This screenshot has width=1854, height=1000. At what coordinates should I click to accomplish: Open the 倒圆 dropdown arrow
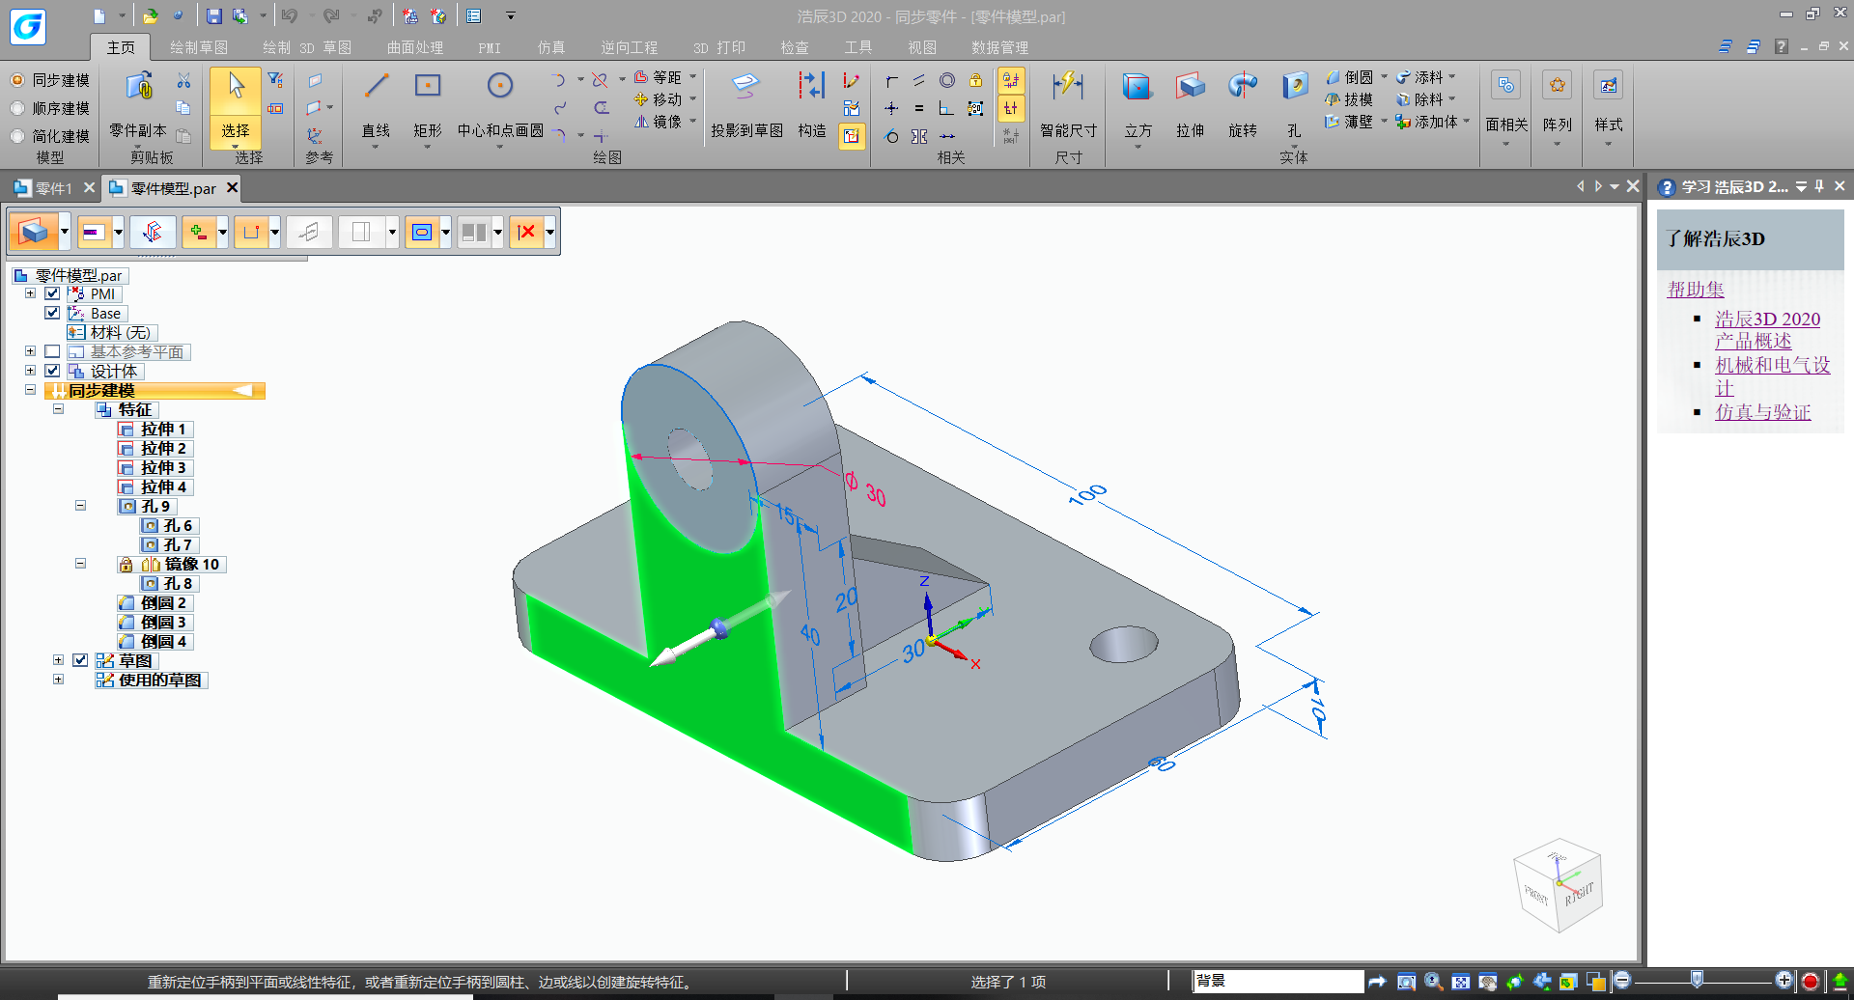tap(1384, 77)
